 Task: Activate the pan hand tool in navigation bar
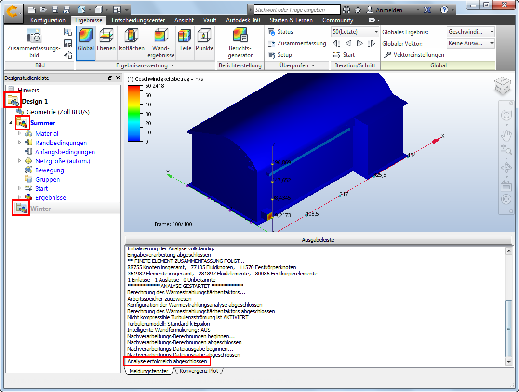[506, 135]
